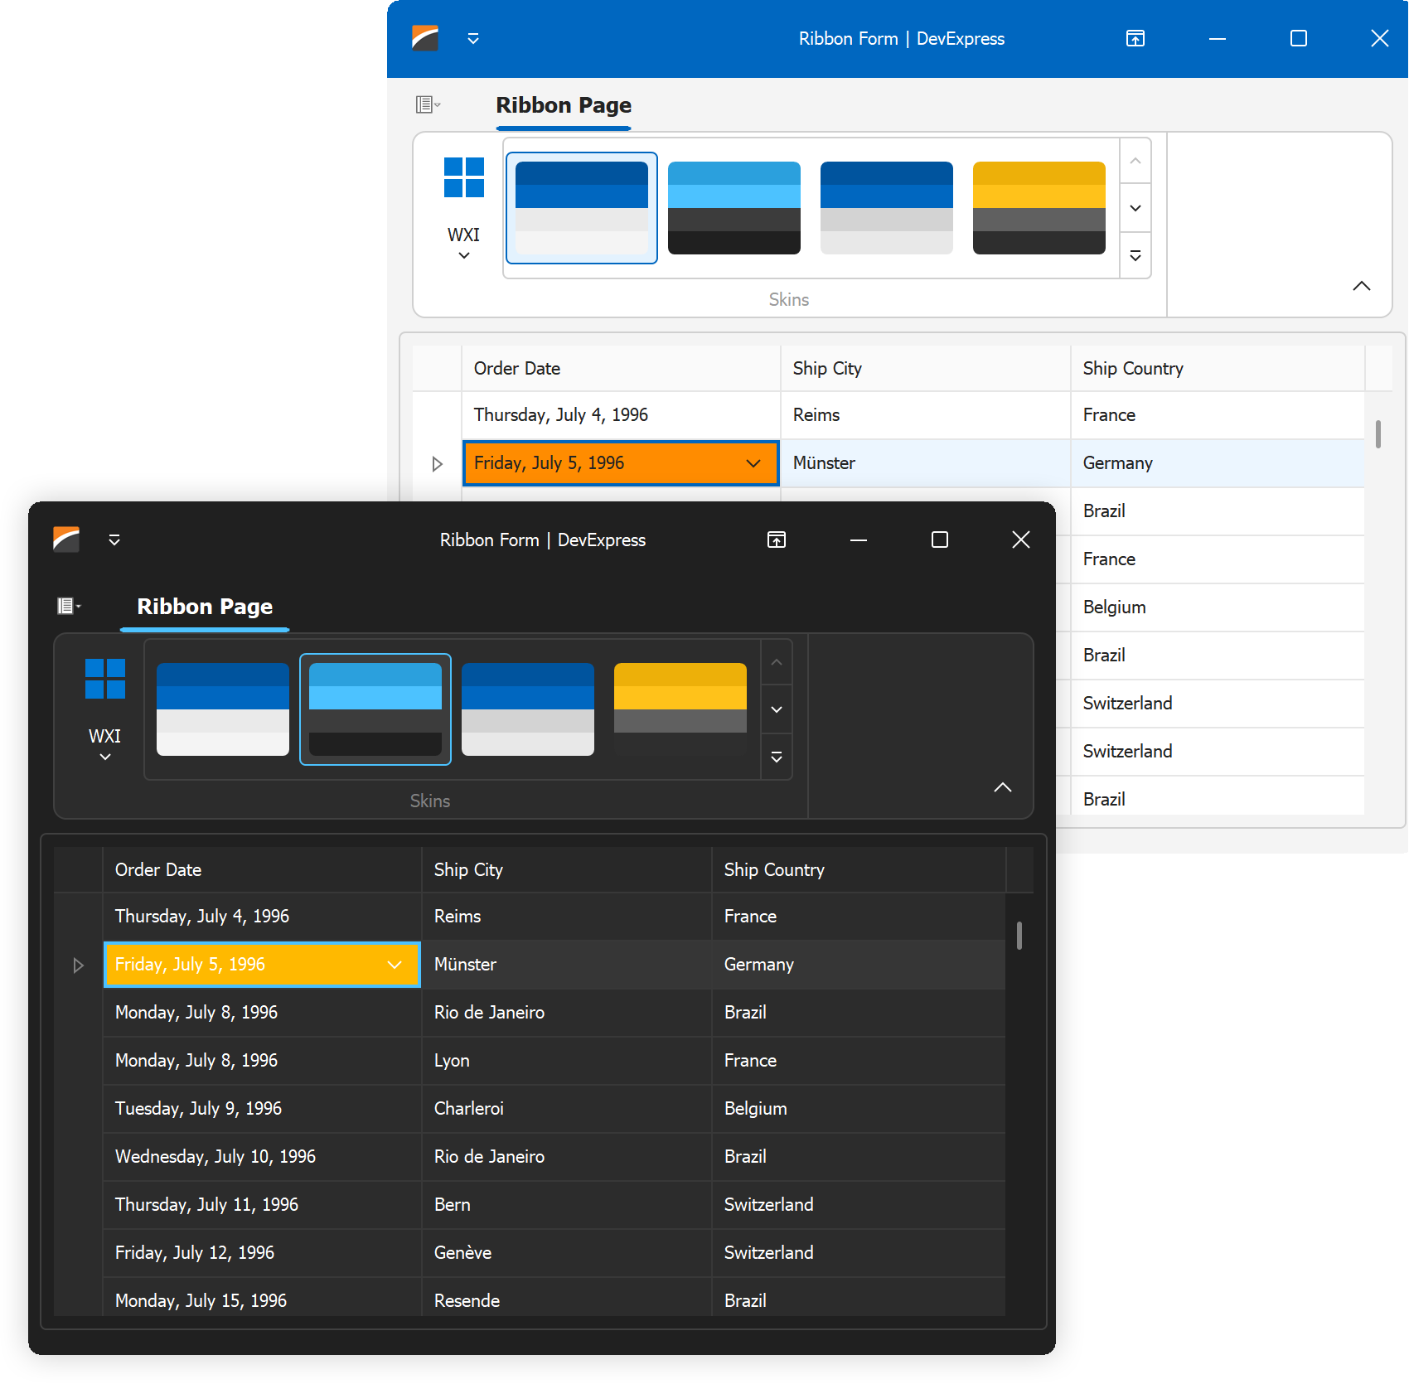Select Ribbon Page tab in light window
This screenshot has height=1384, width=1409.
[564, 105]
